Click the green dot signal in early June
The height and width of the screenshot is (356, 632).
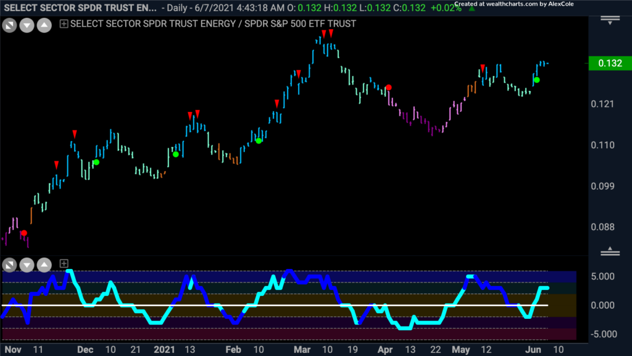click(537, 80)
